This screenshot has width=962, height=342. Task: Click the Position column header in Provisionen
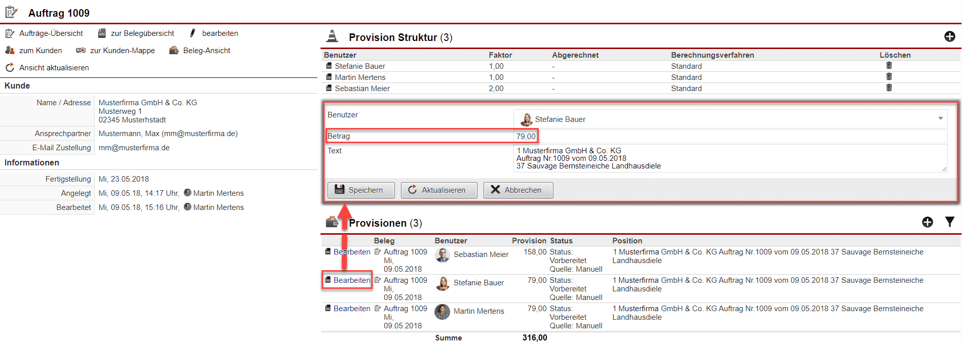[x=627, y=241]
